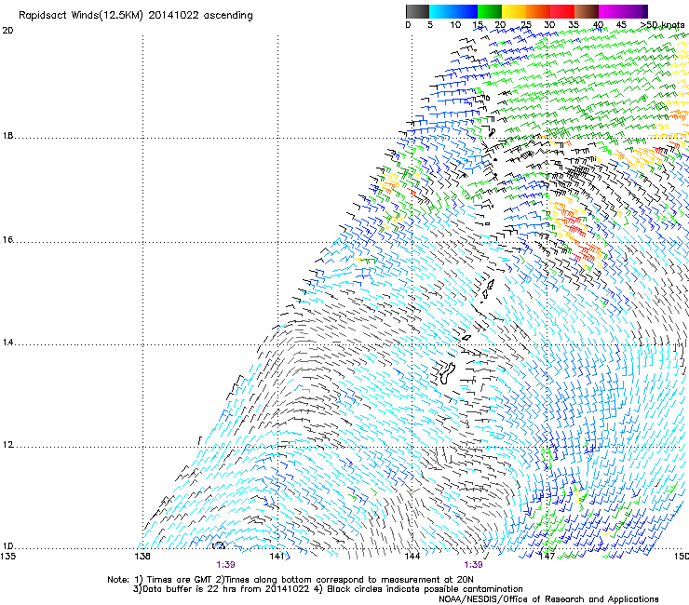Screen dimensions: 689x605
Task: Click the longitude axis label '135'
Action: point(7,557)
